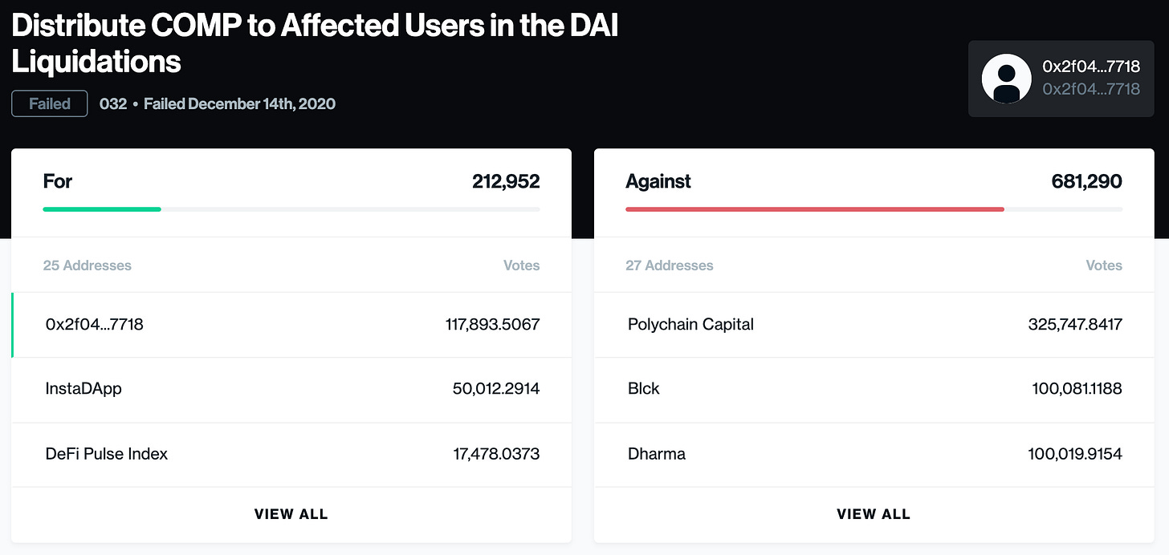Click the green For vote progress bar
The height and width of the screenshot is (555, 1169).
tap(102, 209)
